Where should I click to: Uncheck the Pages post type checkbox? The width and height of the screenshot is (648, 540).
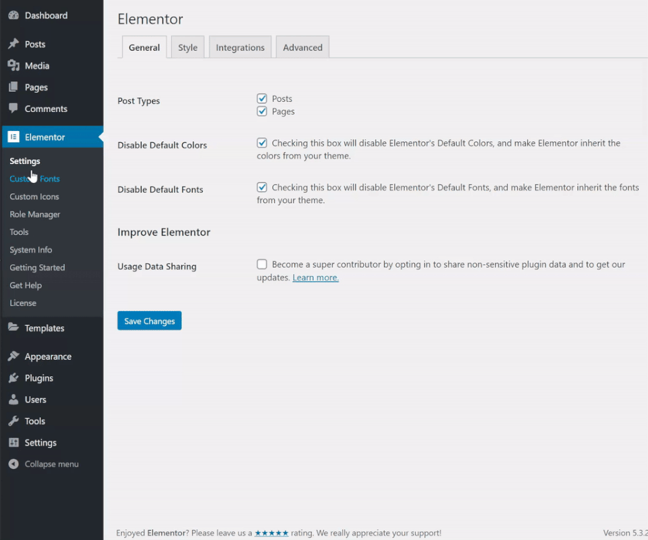[262, 111]
